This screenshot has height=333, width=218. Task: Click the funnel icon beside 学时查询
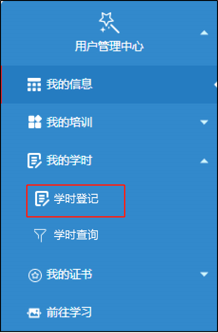pyautogui.click(x=40, y=235)
